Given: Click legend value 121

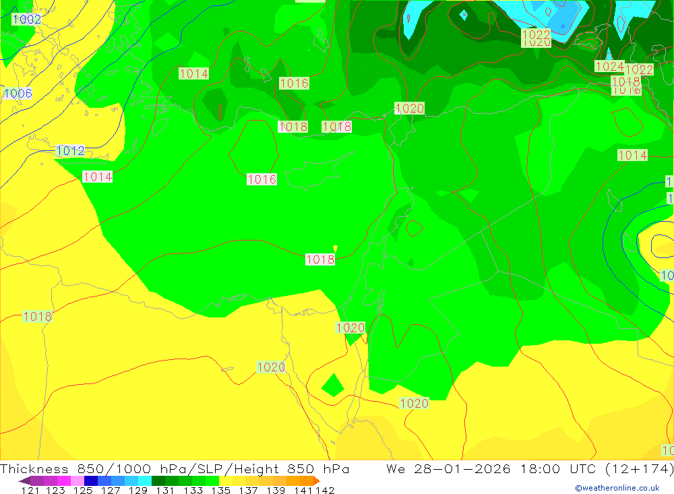Looking at the screenshot, I should tap(30, 490).
